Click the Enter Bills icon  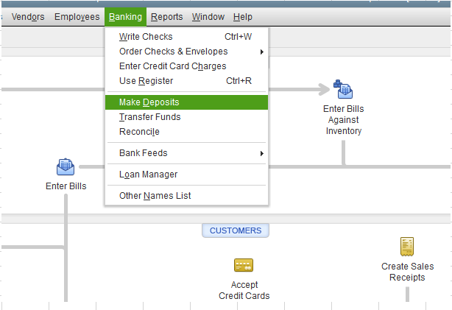[x=66, y=167]
